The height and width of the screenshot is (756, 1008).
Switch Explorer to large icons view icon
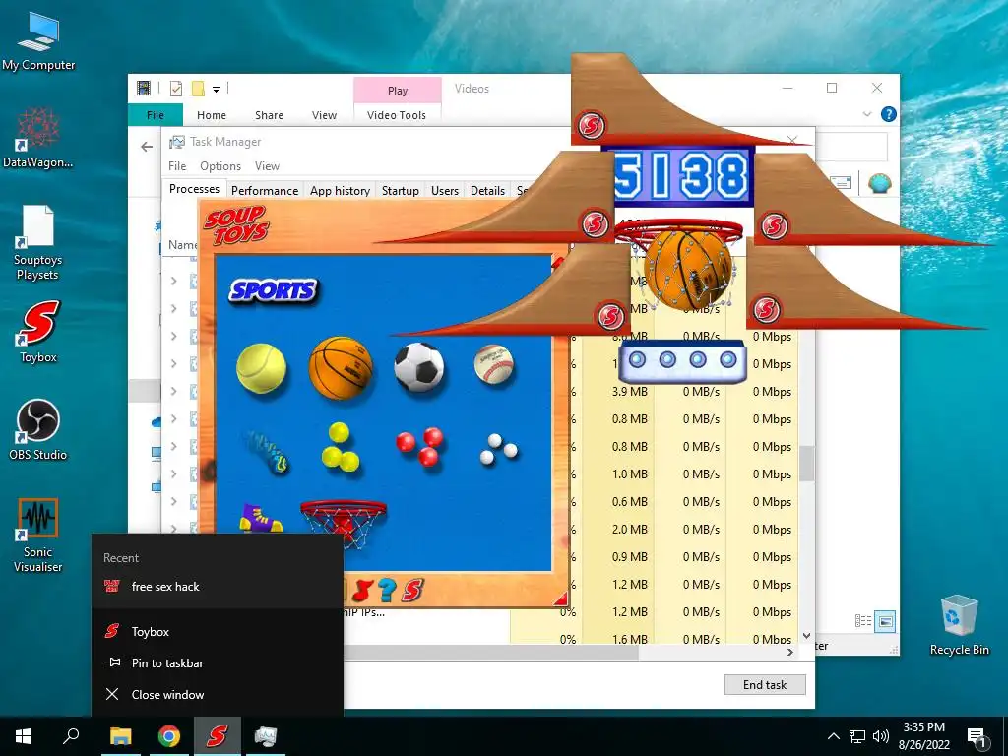(x=885, y=621)
